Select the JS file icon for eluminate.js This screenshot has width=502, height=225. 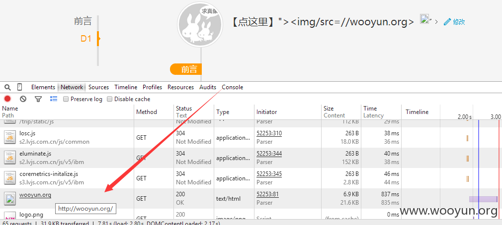[9, 158]
